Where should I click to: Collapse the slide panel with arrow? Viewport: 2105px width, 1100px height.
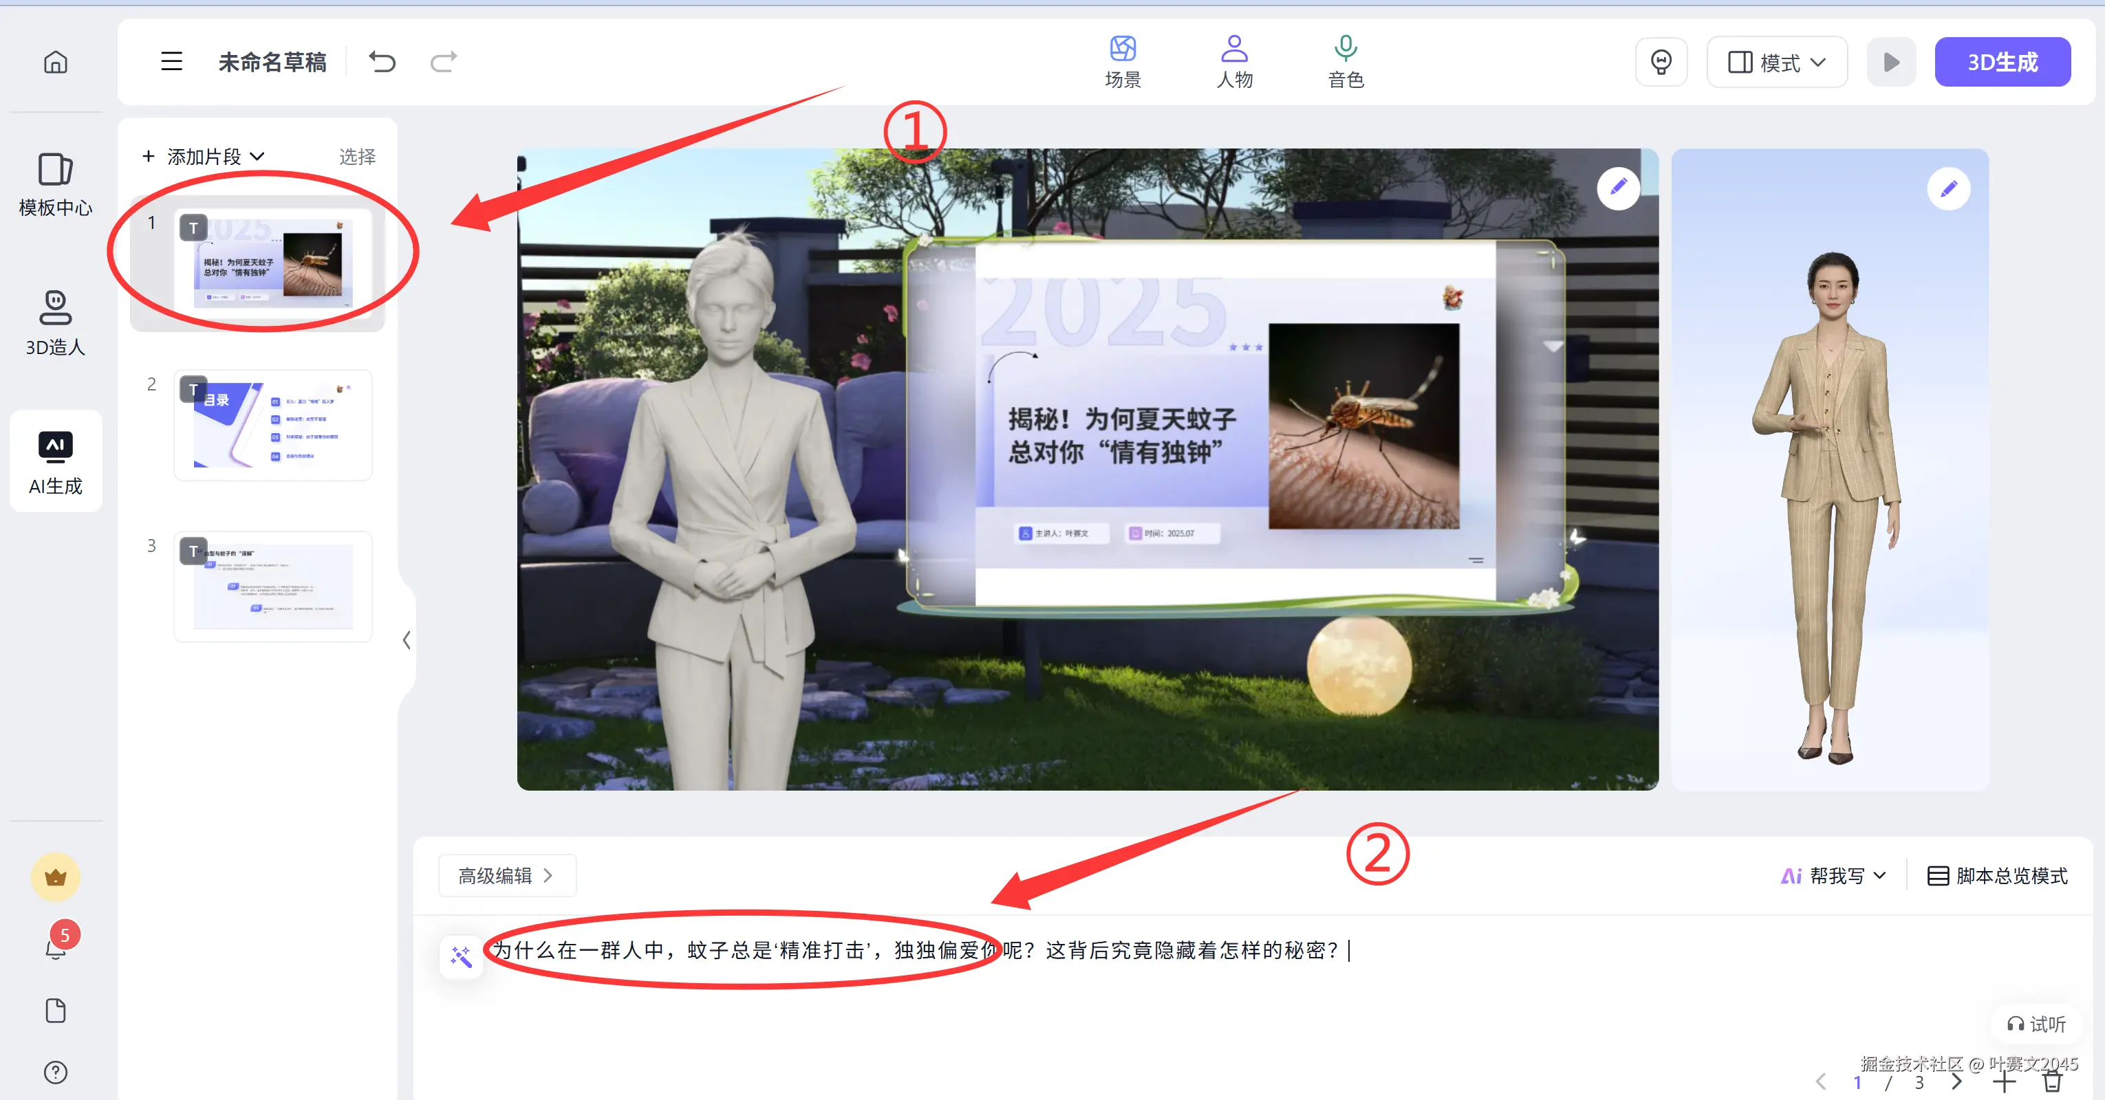(406, 640)
